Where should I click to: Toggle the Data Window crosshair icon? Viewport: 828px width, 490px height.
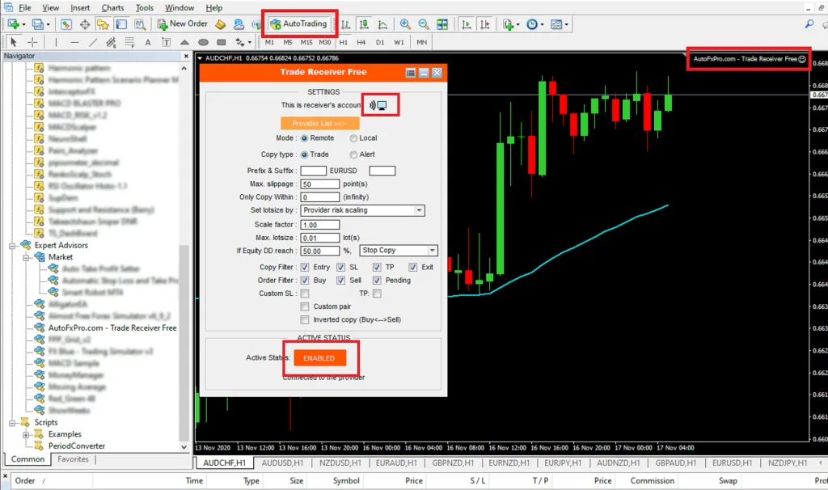click(x=84, y=24)
